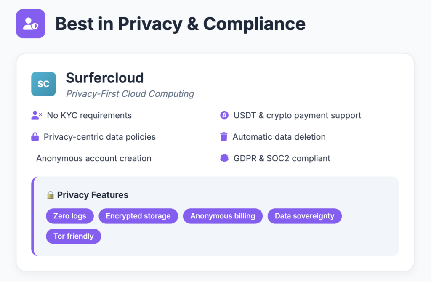Click the Bitcoin crypto payment icon
This screenshot has width=431, height=282.
(x=224, y=115)
